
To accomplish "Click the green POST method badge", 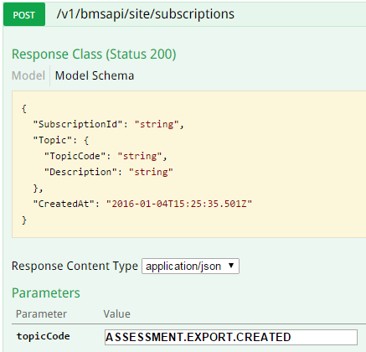I will click(x=24, y=14).
